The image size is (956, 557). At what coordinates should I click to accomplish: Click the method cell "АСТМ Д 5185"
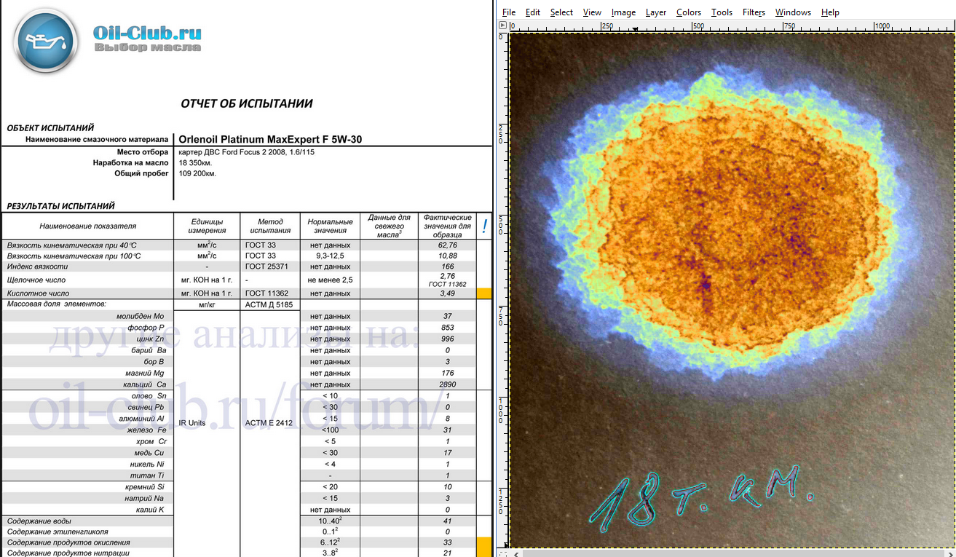coord(269,305)
